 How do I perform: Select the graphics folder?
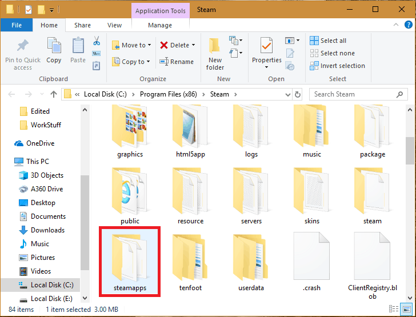coord(130,131)
